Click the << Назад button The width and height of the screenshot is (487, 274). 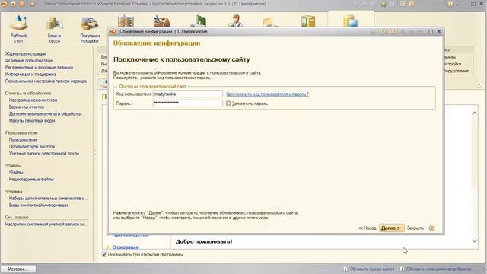tap(367, 228)
